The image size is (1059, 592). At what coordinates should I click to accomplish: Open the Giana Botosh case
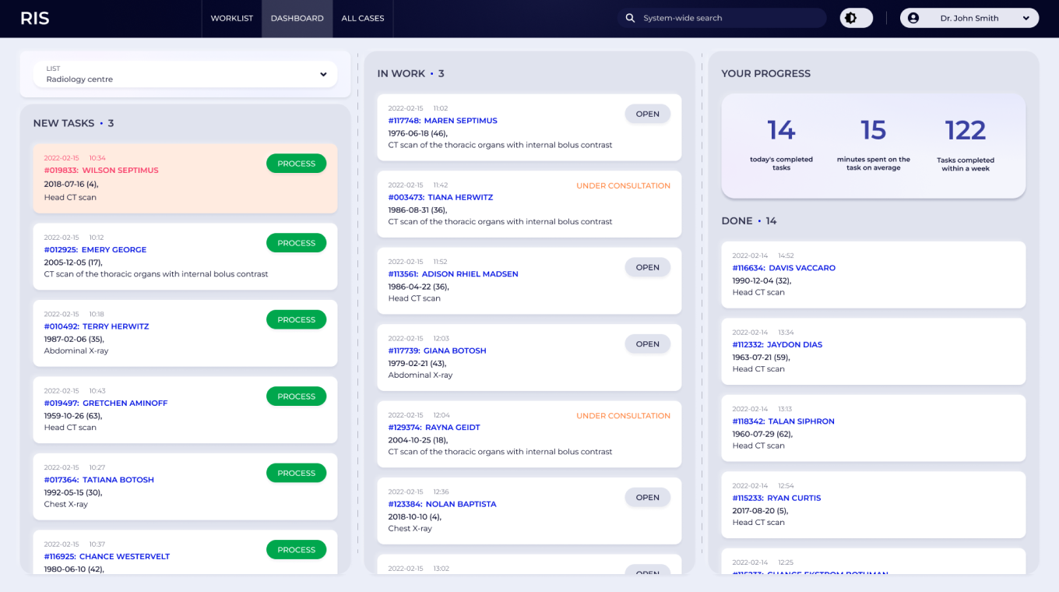click(x=647, y=344)
